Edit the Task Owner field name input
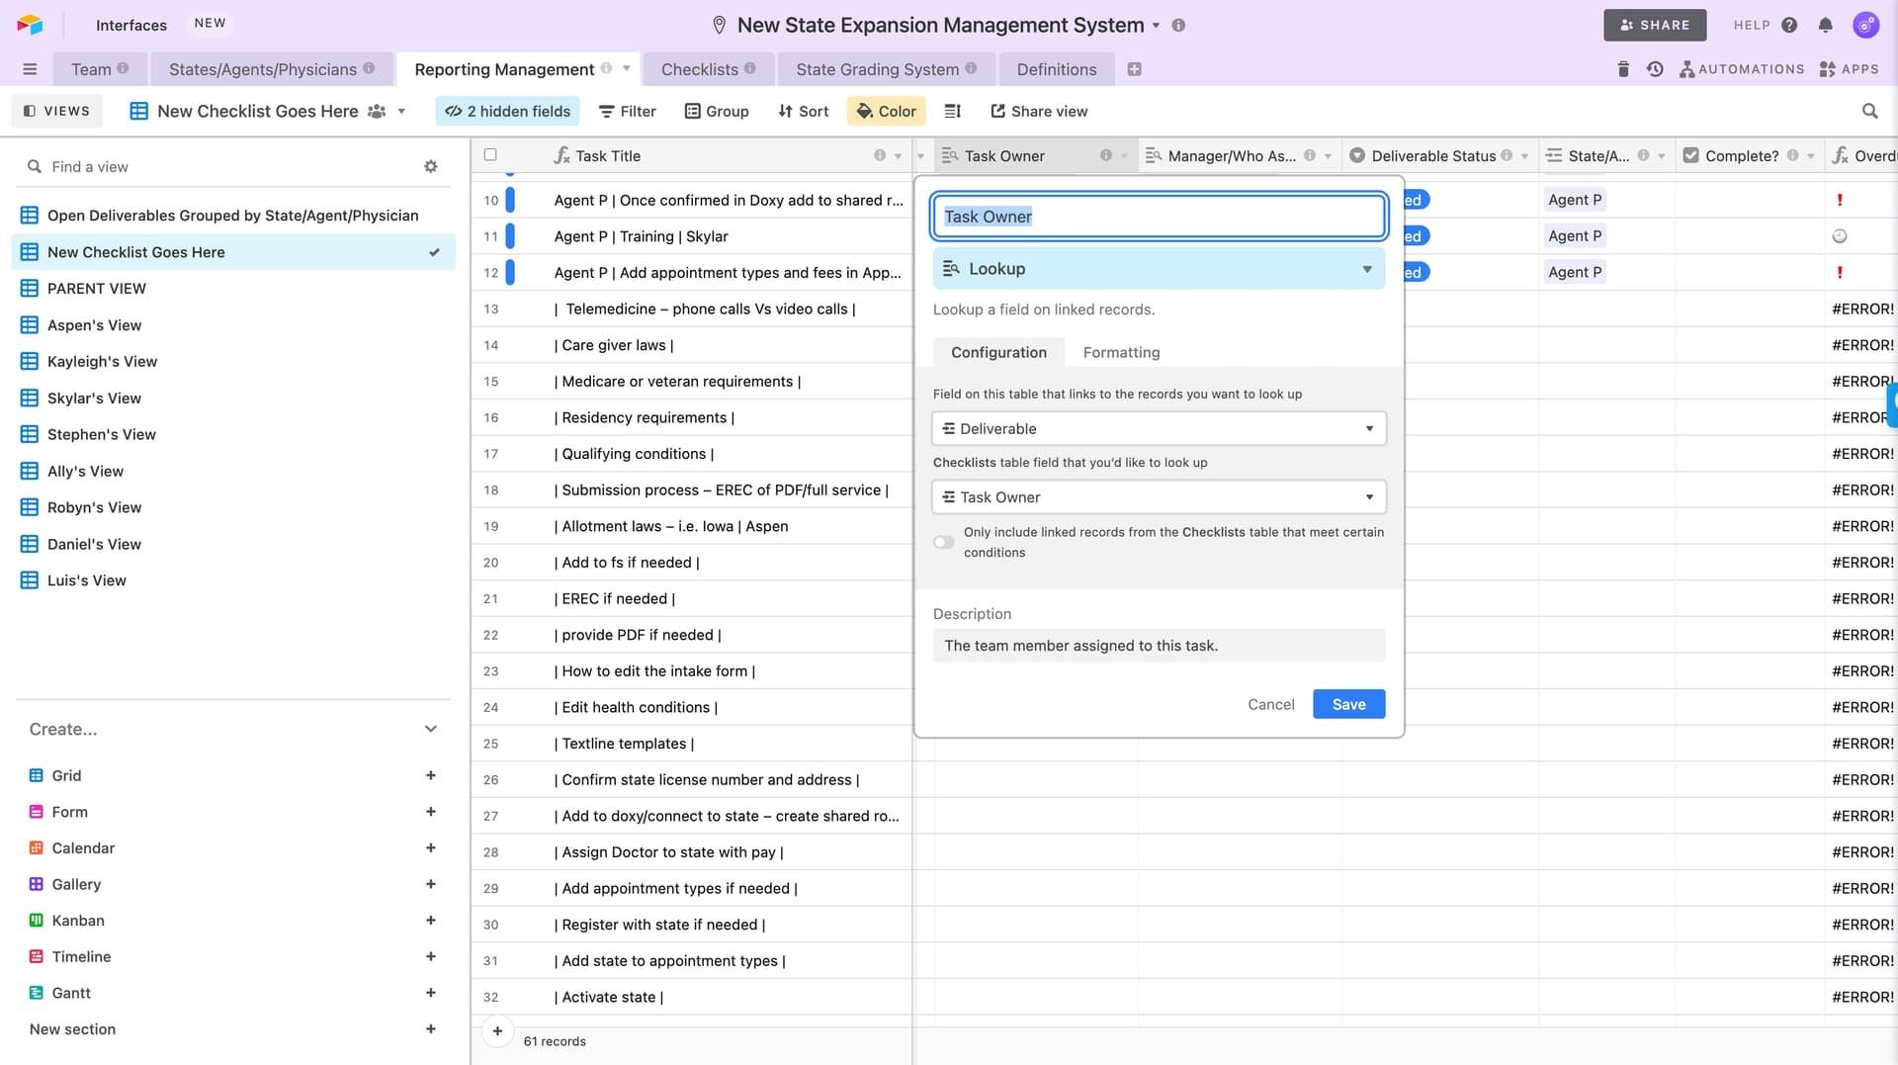 click(x=1159, y=217)
